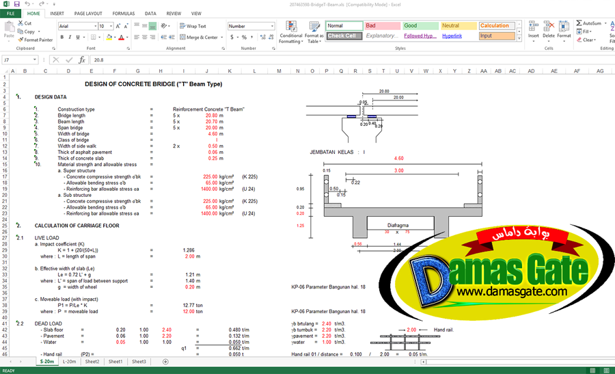Open Conditional Formatting menu

click(x=291, y=32)
